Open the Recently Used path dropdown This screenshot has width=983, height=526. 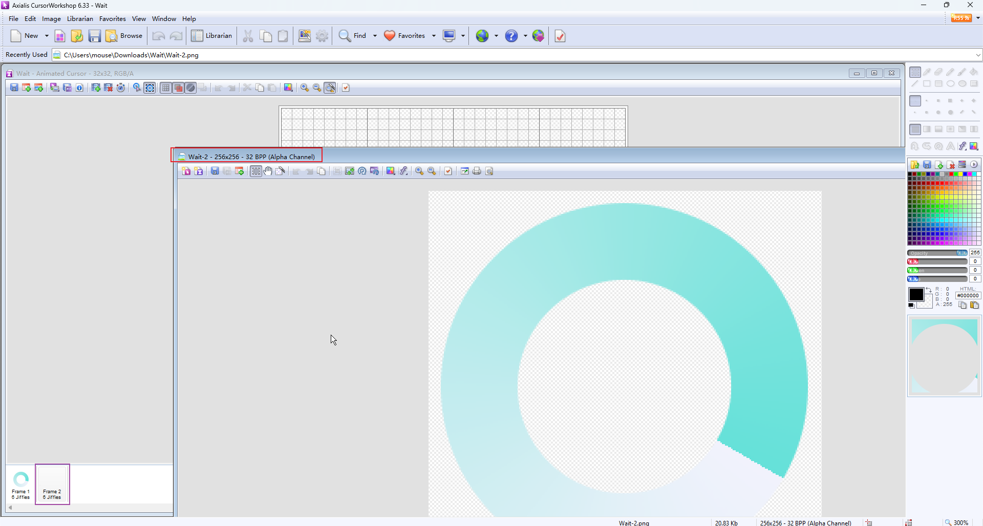977,55
